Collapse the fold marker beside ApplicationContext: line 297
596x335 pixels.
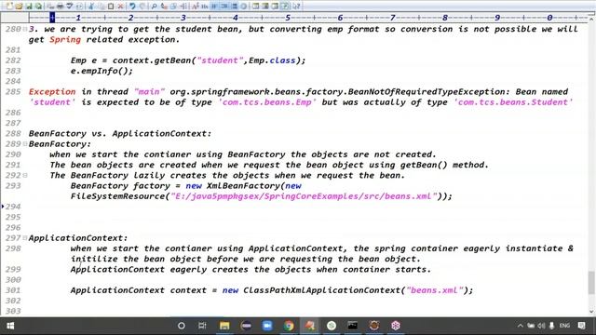(x=25, y=238)
